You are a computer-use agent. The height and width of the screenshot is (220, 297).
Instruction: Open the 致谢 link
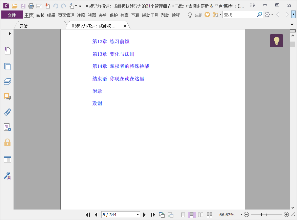coord(97,103)
